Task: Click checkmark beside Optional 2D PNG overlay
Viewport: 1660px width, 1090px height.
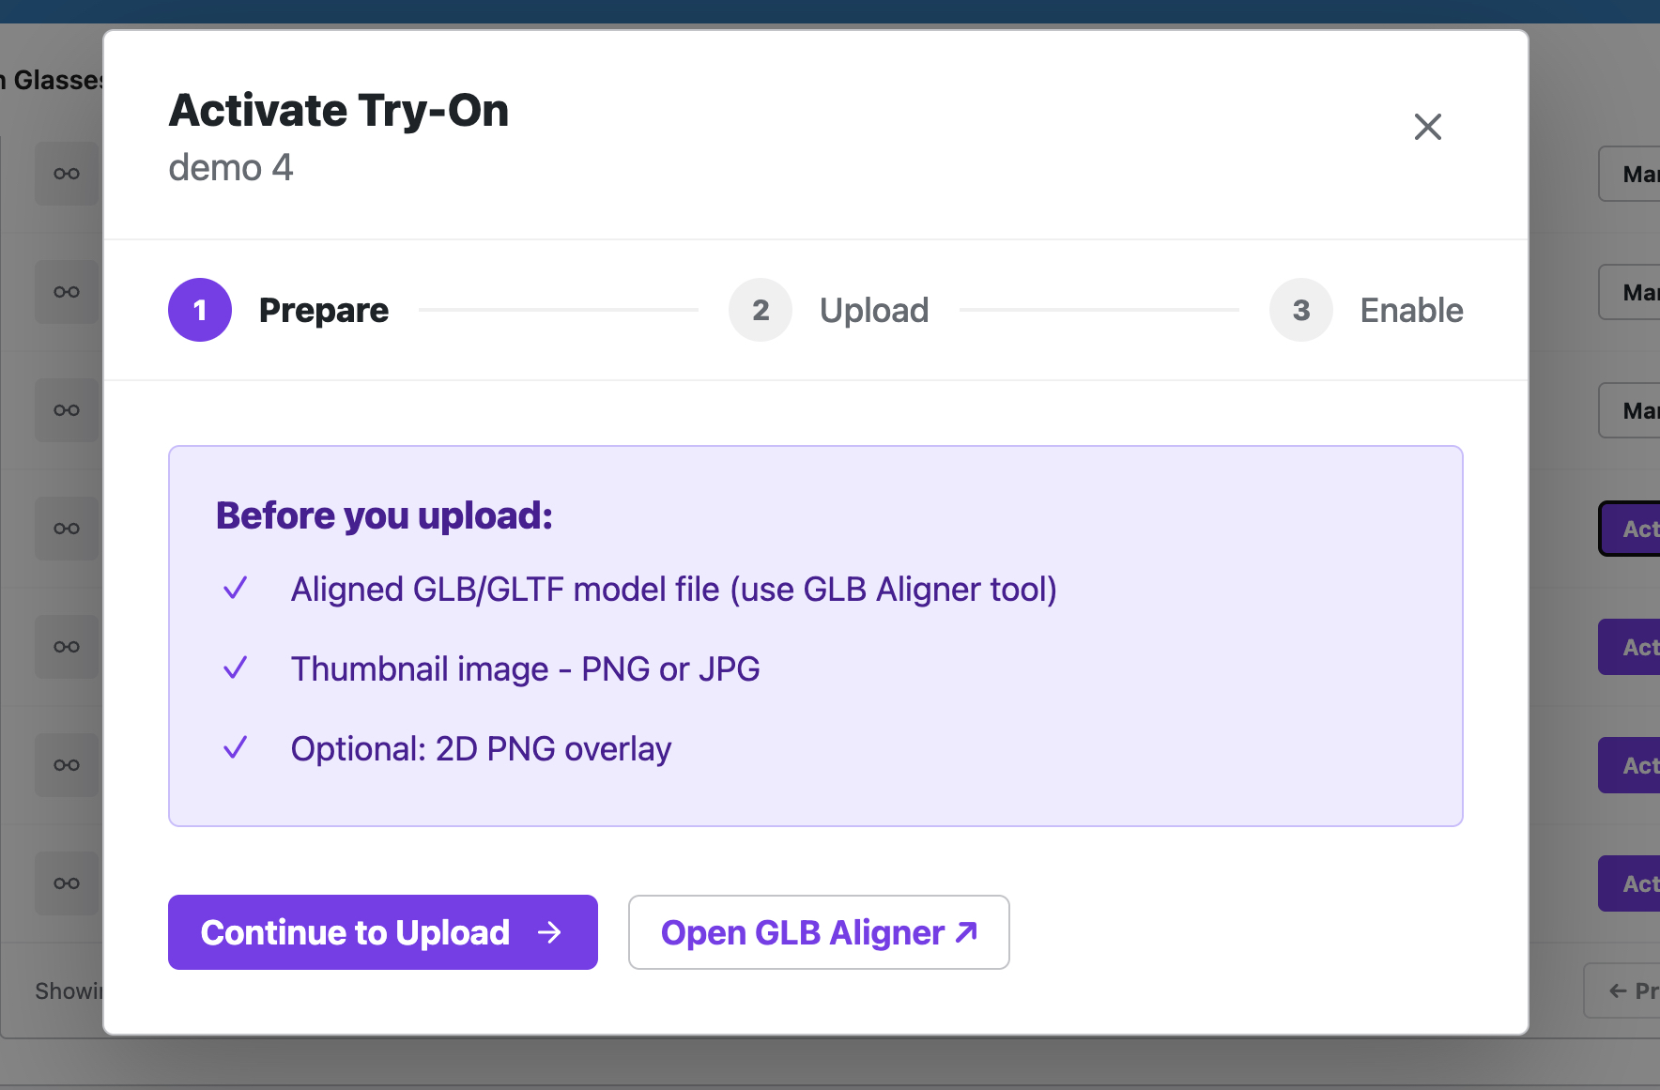Action: (235, 748)
